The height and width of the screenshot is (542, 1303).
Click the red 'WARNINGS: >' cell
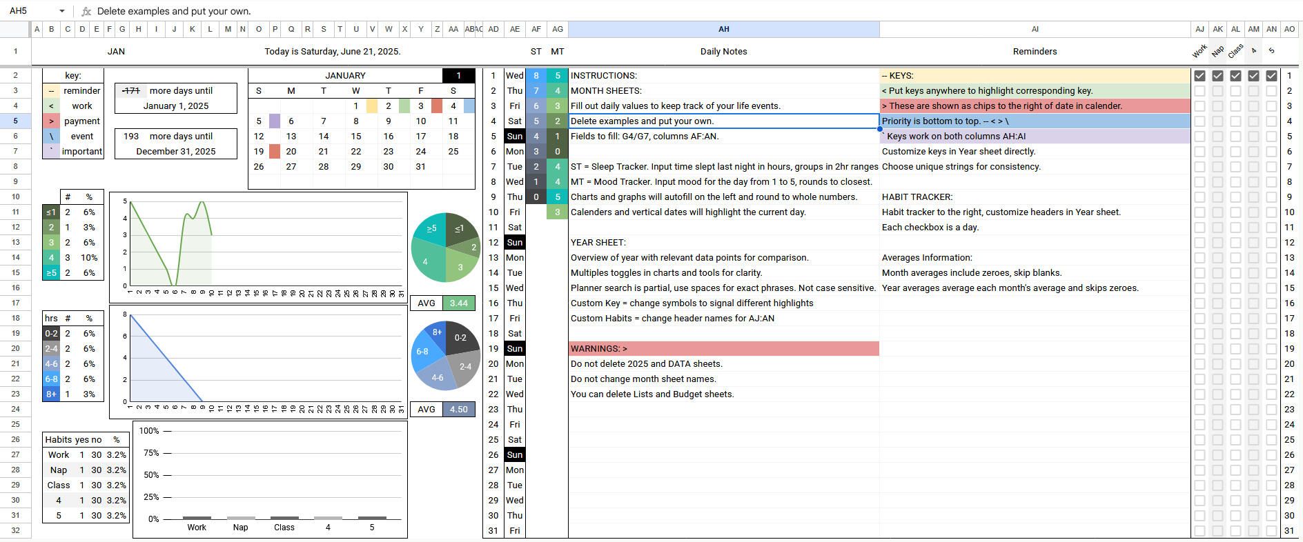click(723, 349)
